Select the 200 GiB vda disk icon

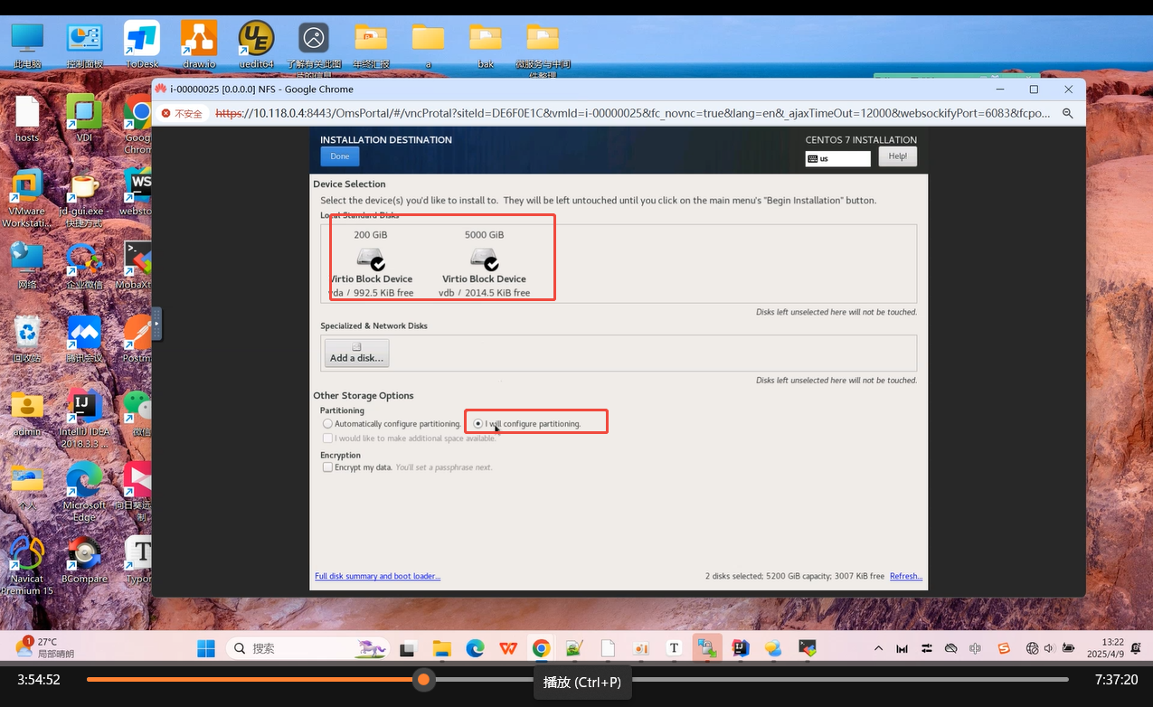[x=370, y=259]
